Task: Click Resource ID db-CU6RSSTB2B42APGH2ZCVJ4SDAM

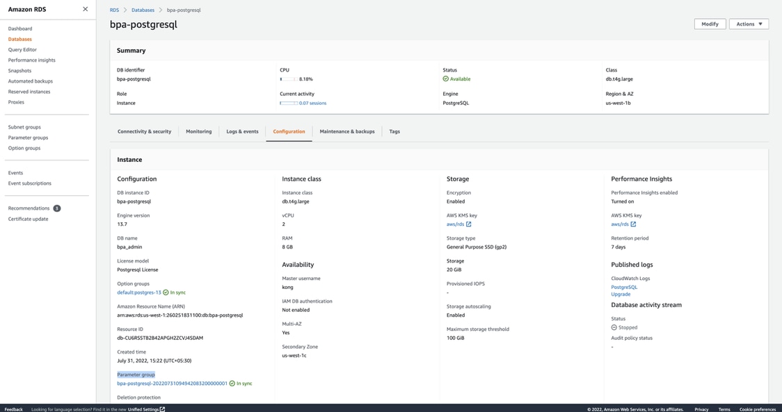Action: (160, 338)
